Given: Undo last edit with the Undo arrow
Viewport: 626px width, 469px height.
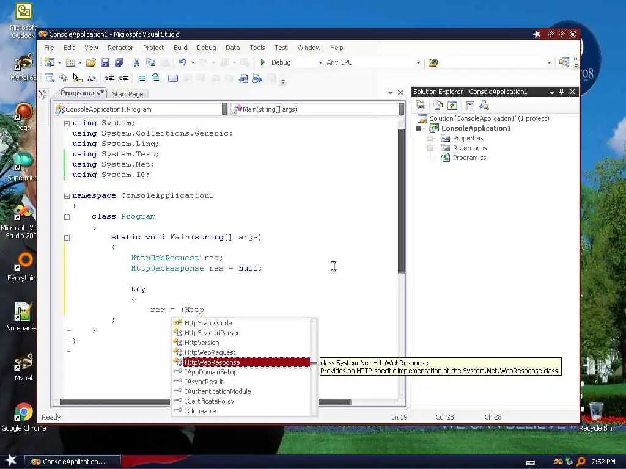Looking at the screenshot, I should pos(182,62).
